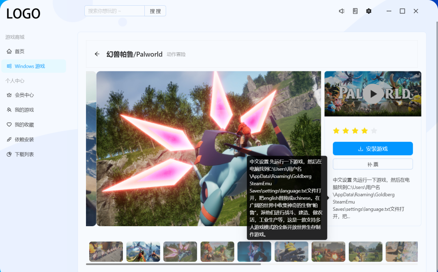Focus the game search input field
Viewport: 438px width, 272px height.
point(114,11)
